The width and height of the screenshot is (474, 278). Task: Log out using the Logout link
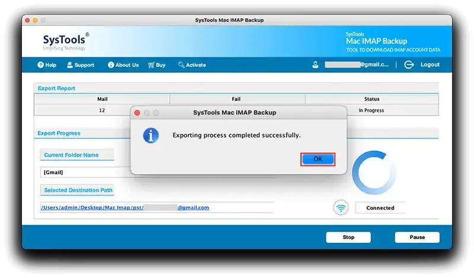(x=430, y=64)
